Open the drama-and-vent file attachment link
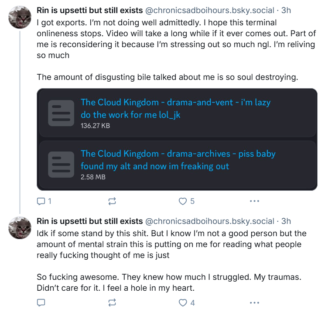Viewport: 325px width, 313px height. pos(175,109)
